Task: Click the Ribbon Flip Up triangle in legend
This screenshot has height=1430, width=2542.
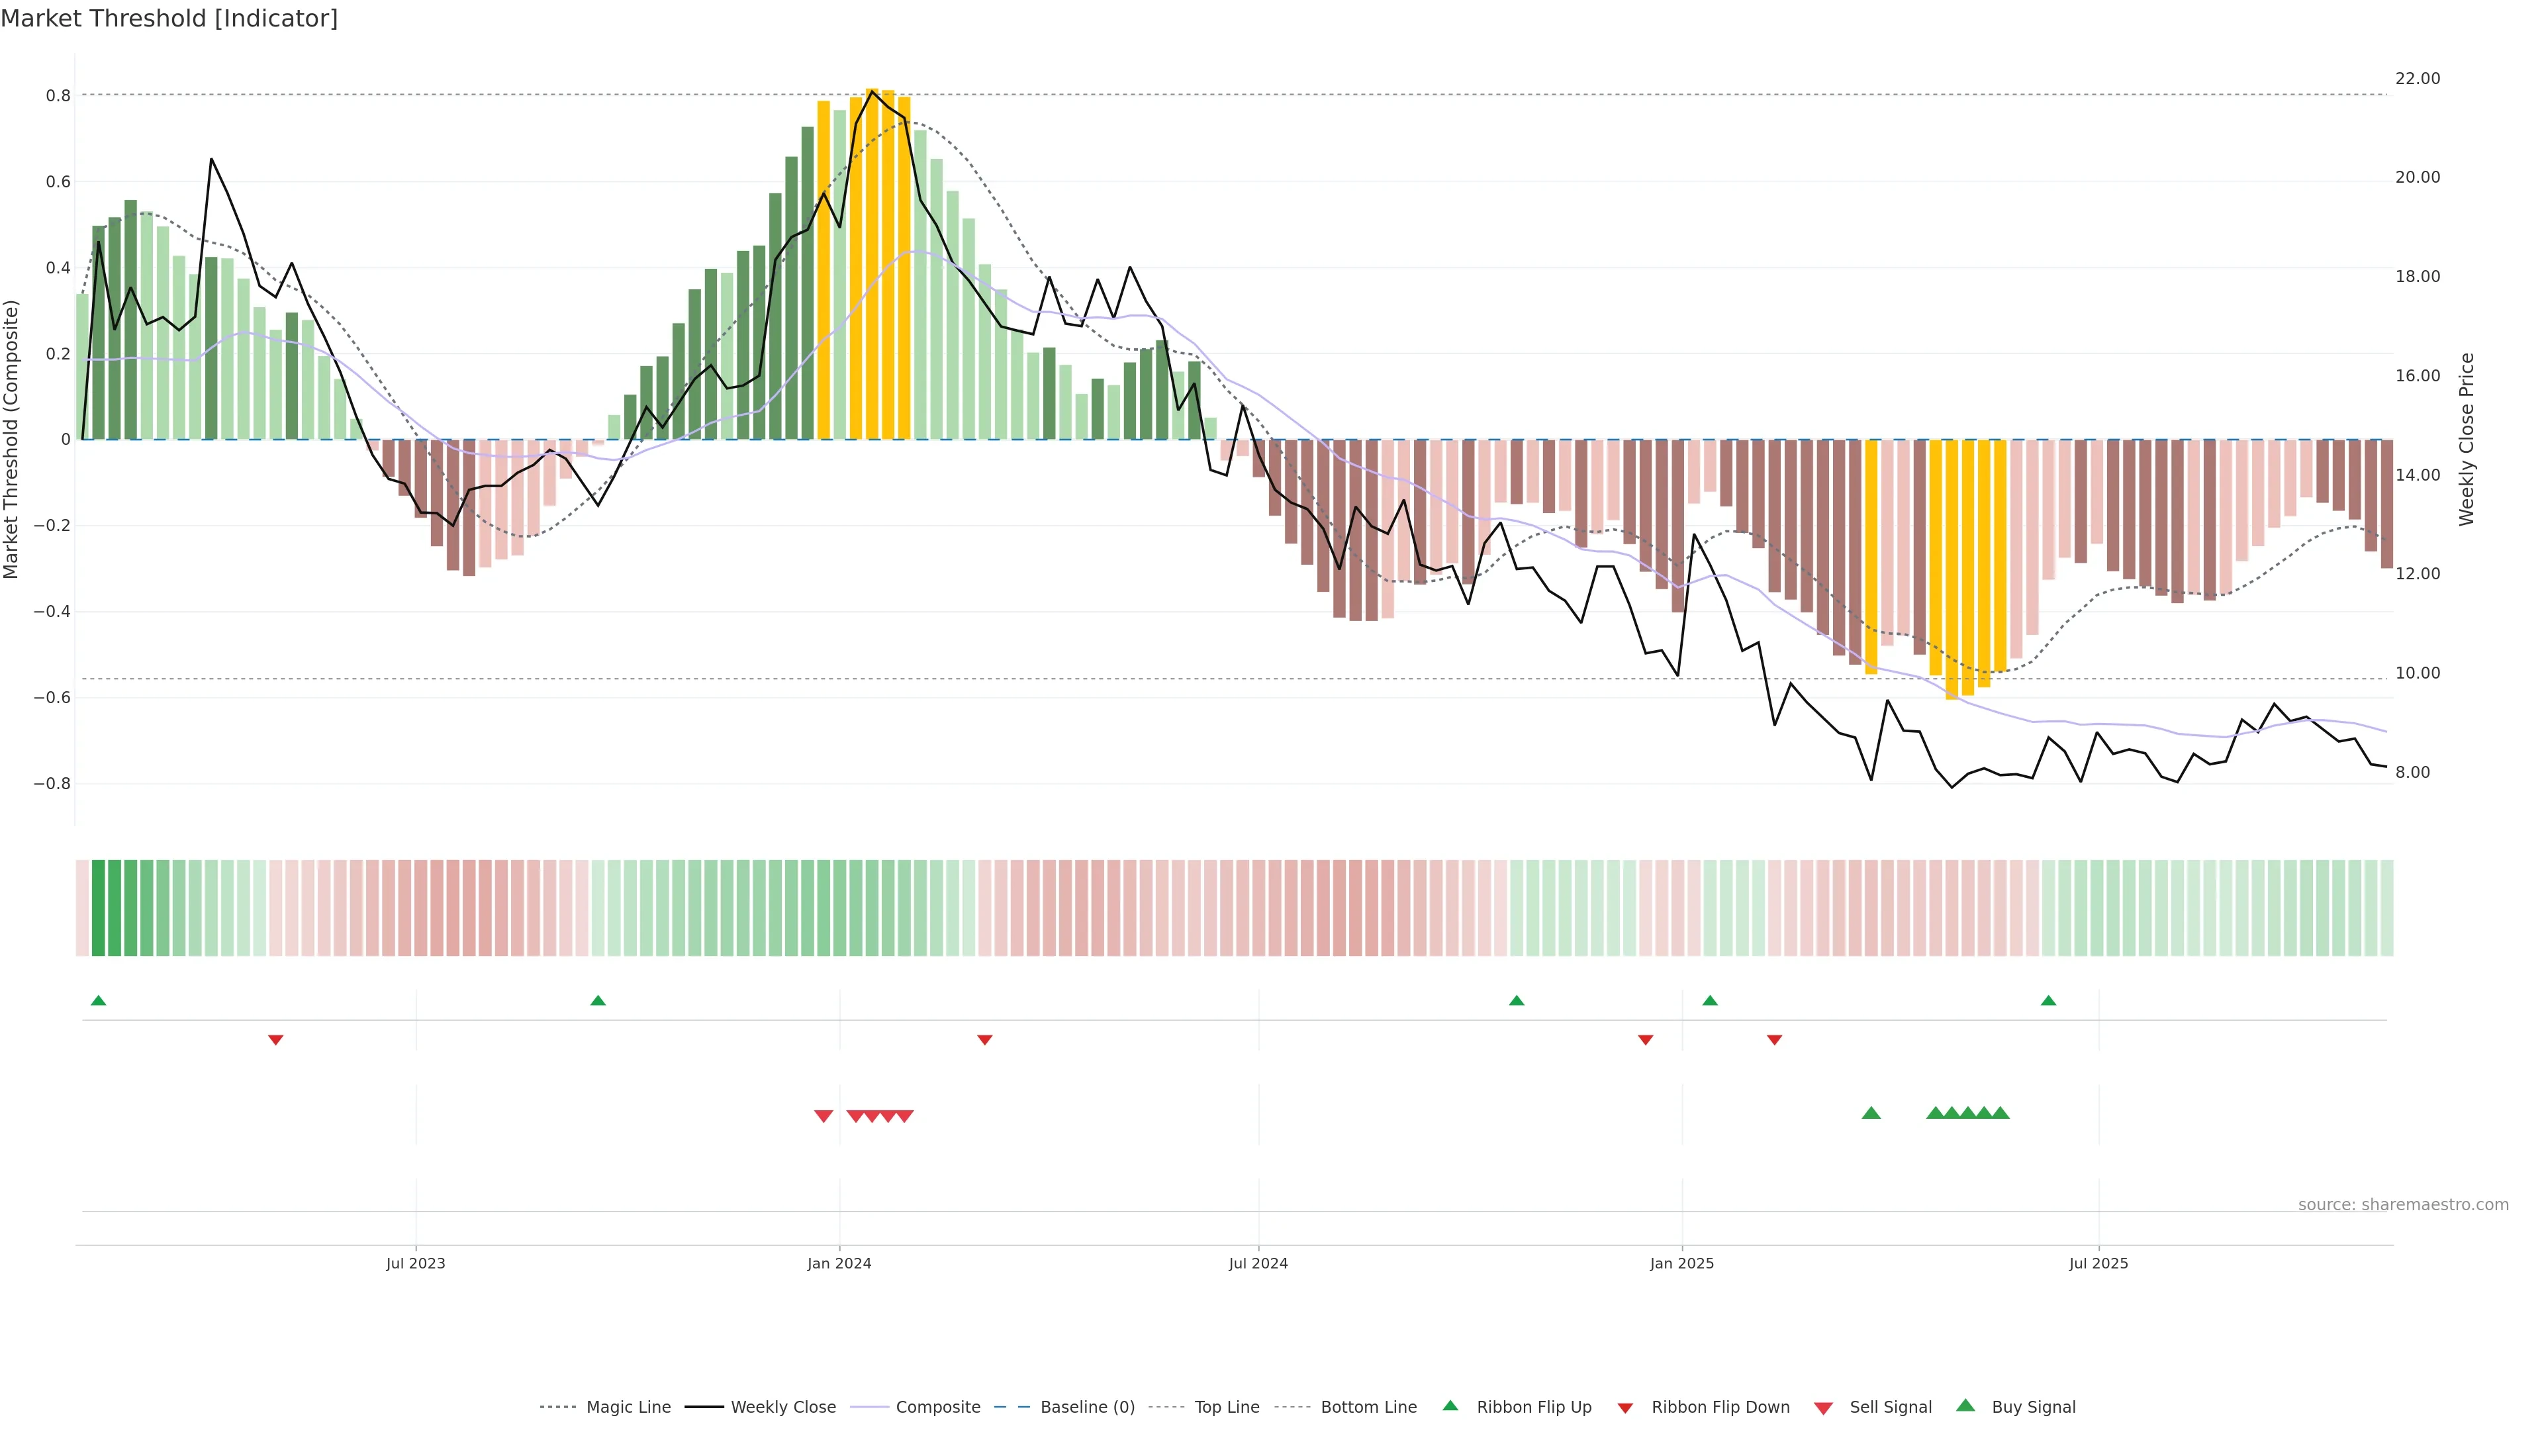Action: click(1450, 1406)
